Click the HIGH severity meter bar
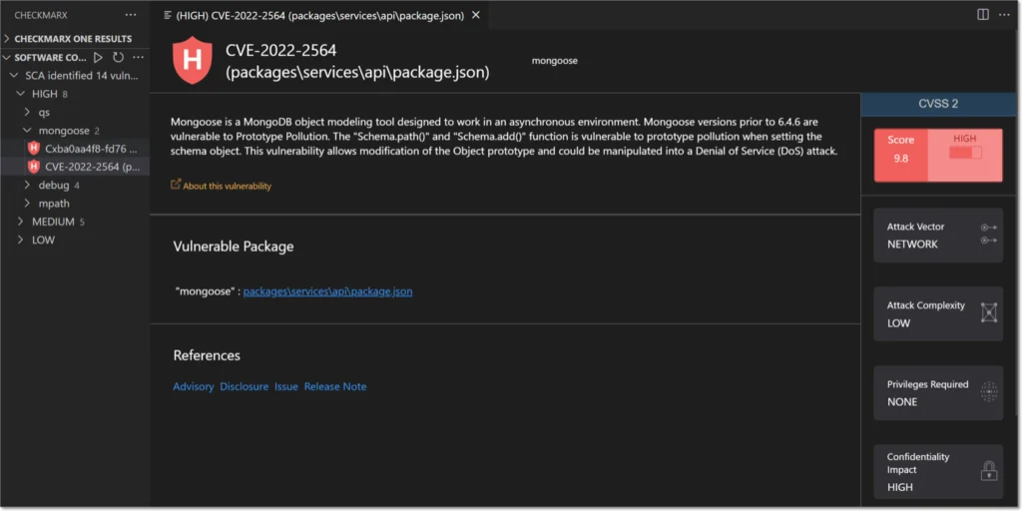The image size is (1022, 511). 965,153
